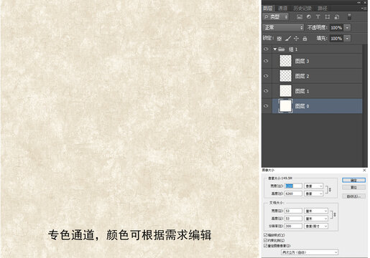
Task: Select the shape layer filter icon
Action: click(x=328, y=16)
